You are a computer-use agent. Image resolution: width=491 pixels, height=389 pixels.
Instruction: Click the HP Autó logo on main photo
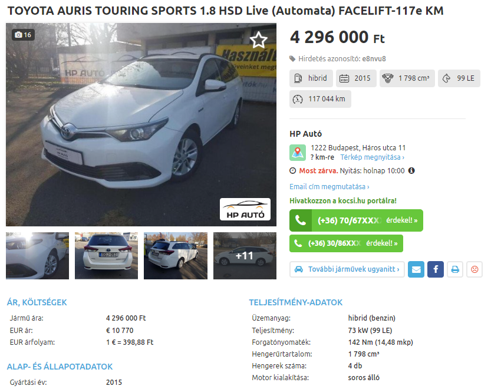coord(245,209)
